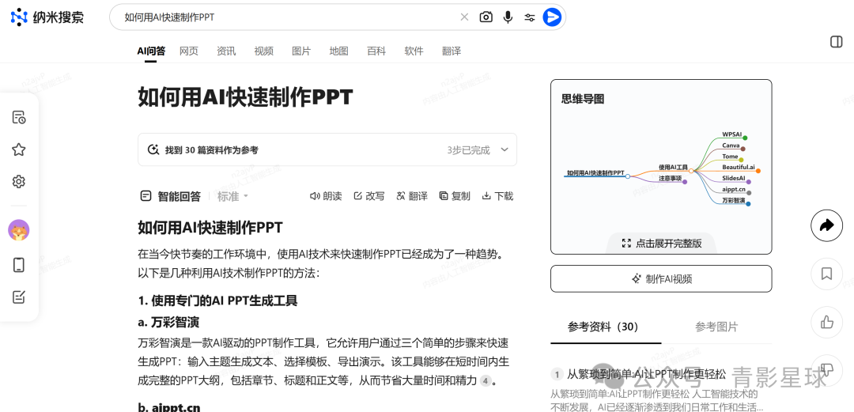Click the thumbs-up like button
Screen dimensions: 854x412
[826, 322]
